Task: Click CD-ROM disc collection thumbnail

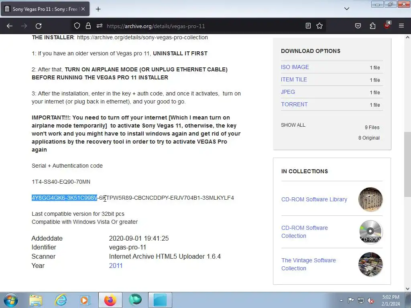Action: pos(370,232)
